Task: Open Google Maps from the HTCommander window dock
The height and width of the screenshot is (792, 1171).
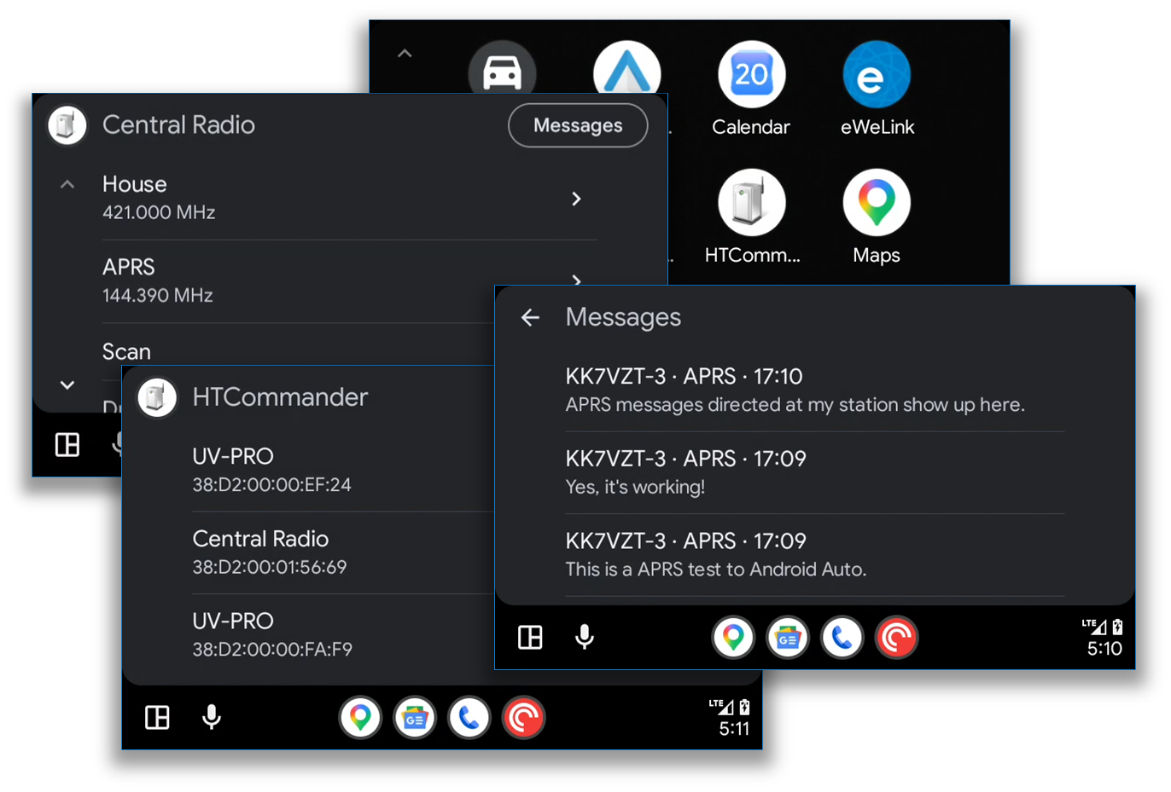Action: (360, 718)
